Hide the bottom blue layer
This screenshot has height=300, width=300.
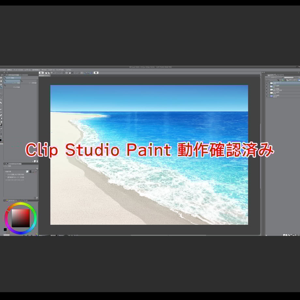[x=266, y=96]
